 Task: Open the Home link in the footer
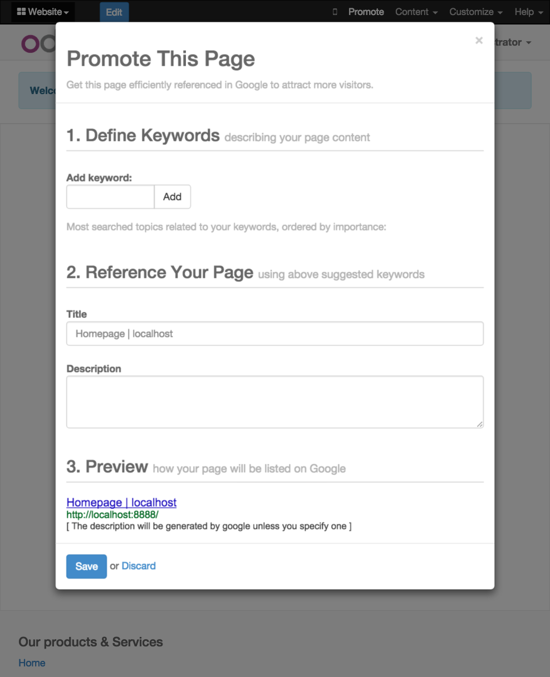click(x=32, y=663)
